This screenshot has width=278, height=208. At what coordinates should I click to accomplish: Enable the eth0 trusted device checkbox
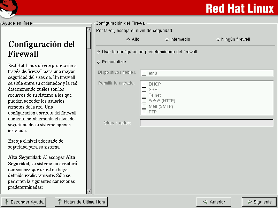[x=144, y=73]
